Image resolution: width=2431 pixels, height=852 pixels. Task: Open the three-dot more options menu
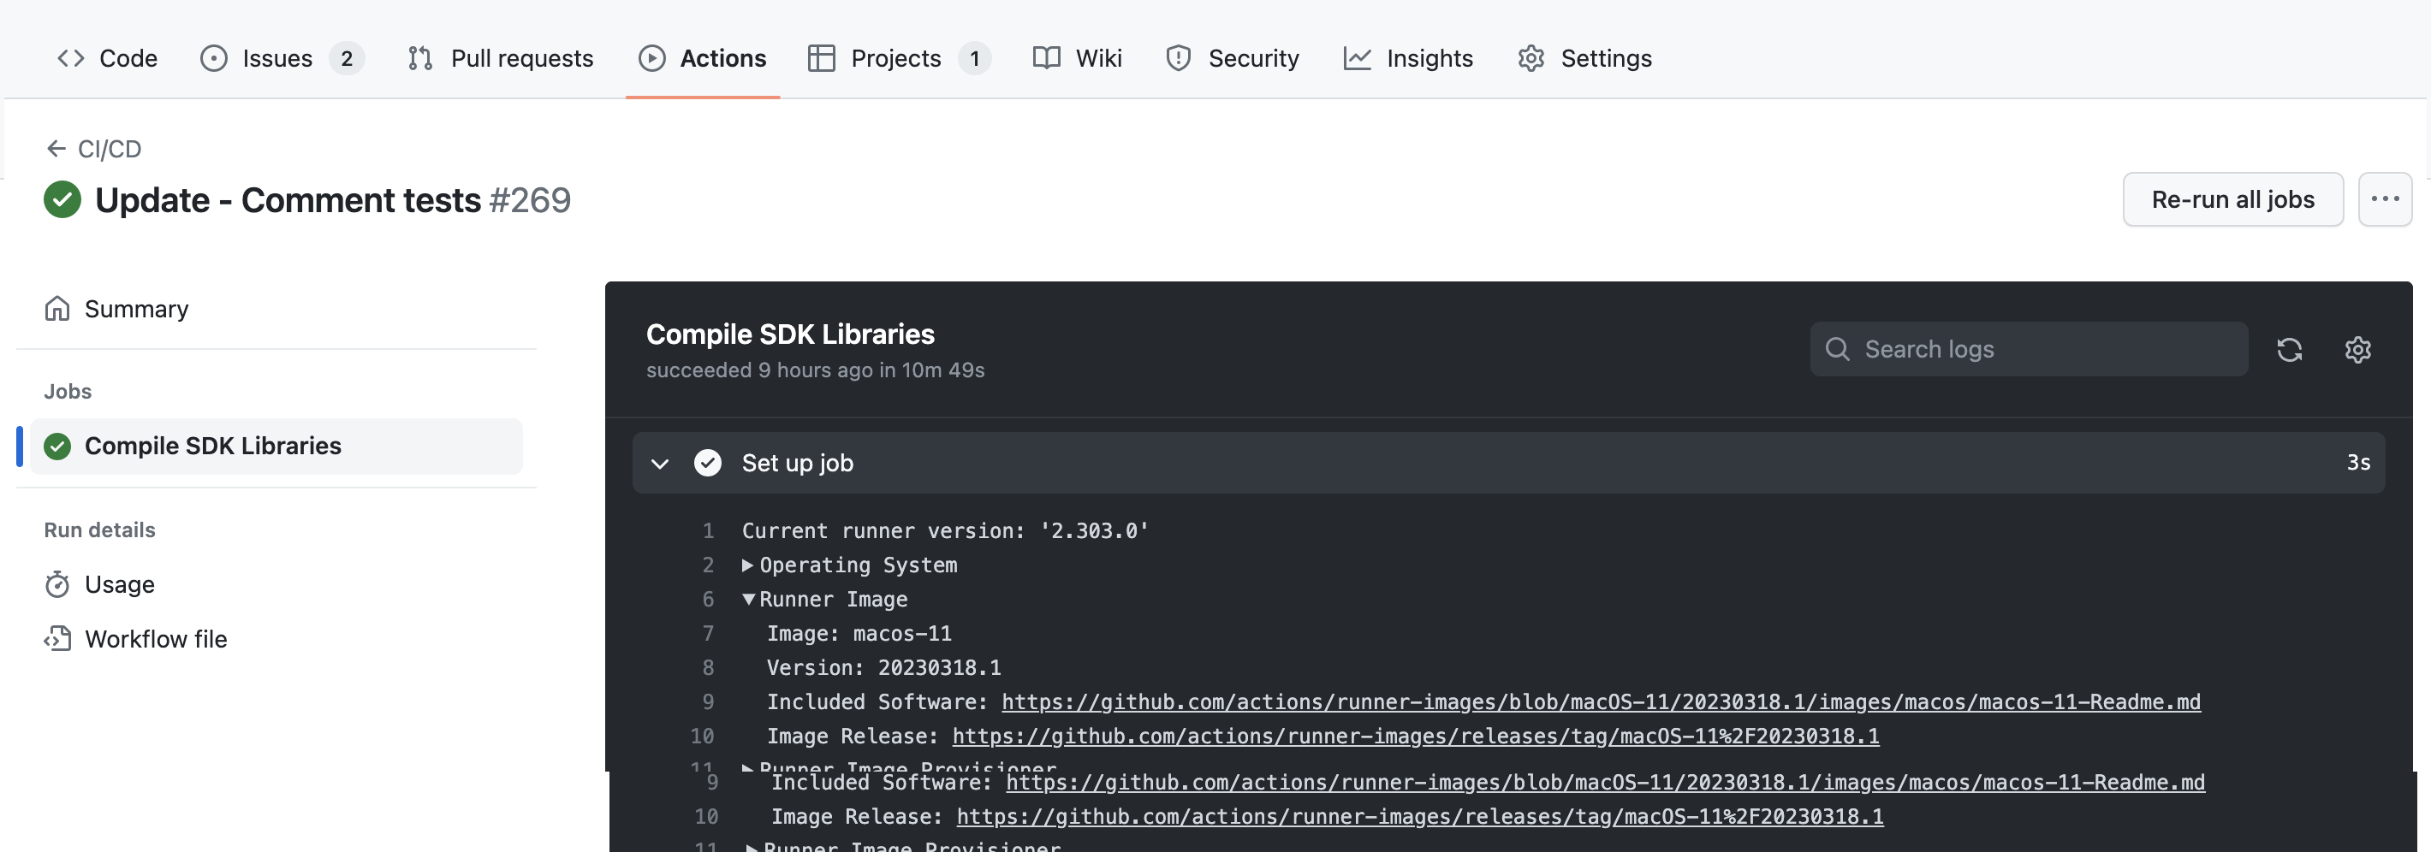pos(2385,199)
